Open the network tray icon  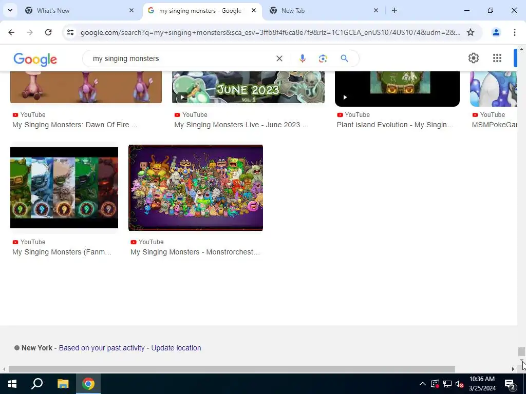click(447, 384)
